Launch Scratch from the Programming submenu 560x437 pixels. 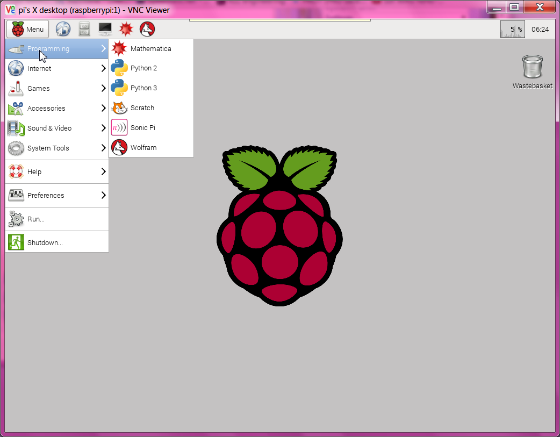[x=142, y=108]
